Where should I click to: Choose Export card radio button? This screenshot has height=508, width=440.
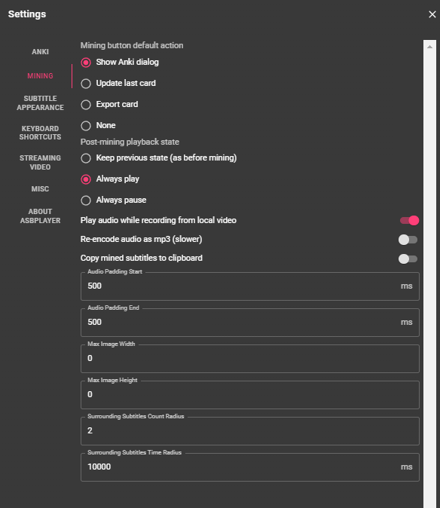coord(86,104)
